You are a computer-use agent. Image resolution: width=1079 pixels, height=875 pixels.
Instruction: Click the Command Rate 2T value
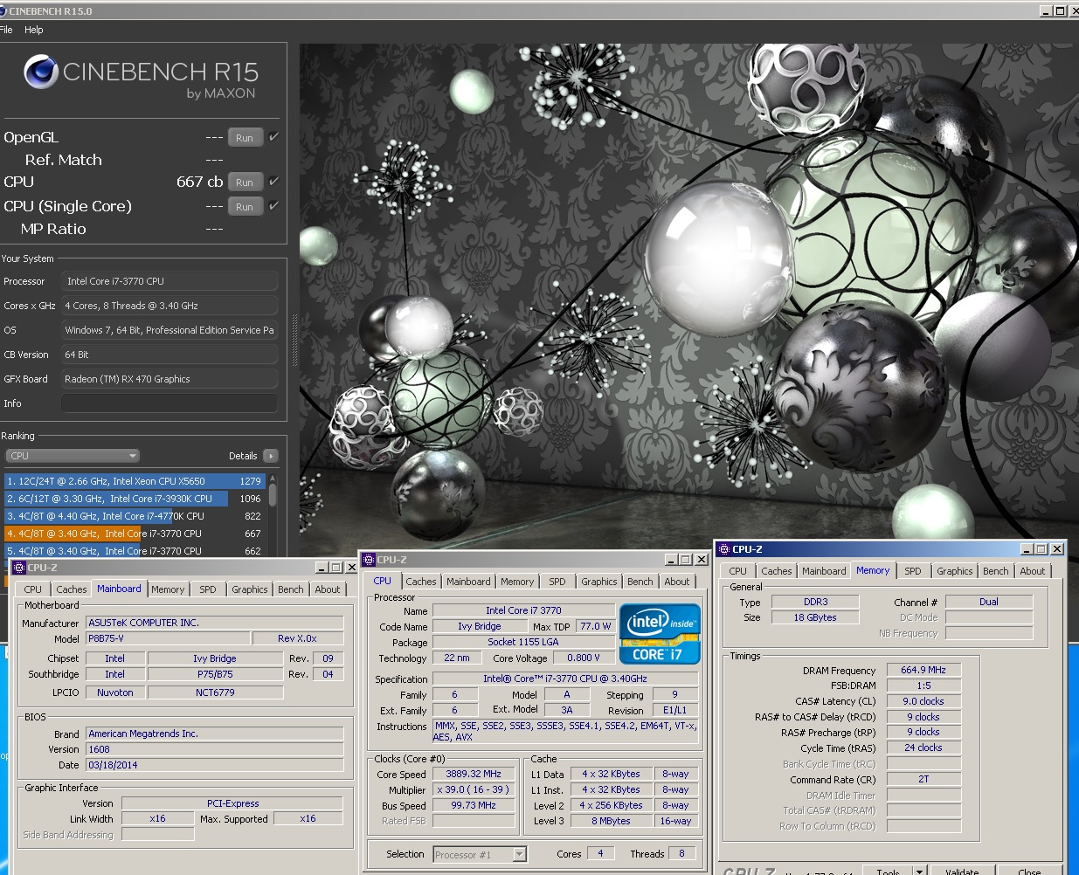coord(923,779)
